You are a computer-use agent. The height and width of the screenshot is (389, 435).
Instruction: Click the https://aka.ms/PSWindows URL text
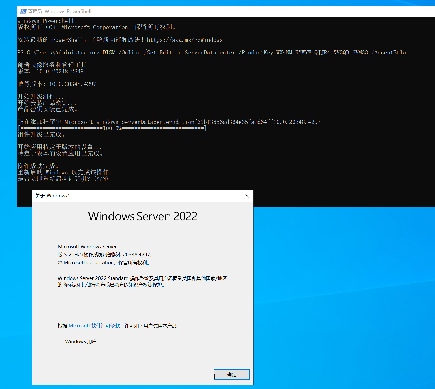[x=185, y=40]
